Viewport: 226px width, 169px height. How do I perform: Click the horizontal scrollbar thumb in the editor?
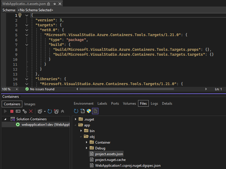[126, 89]
